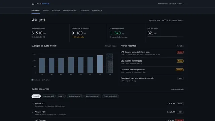
Task: Click the Amazon RDS service name
Action: point(40,112)
